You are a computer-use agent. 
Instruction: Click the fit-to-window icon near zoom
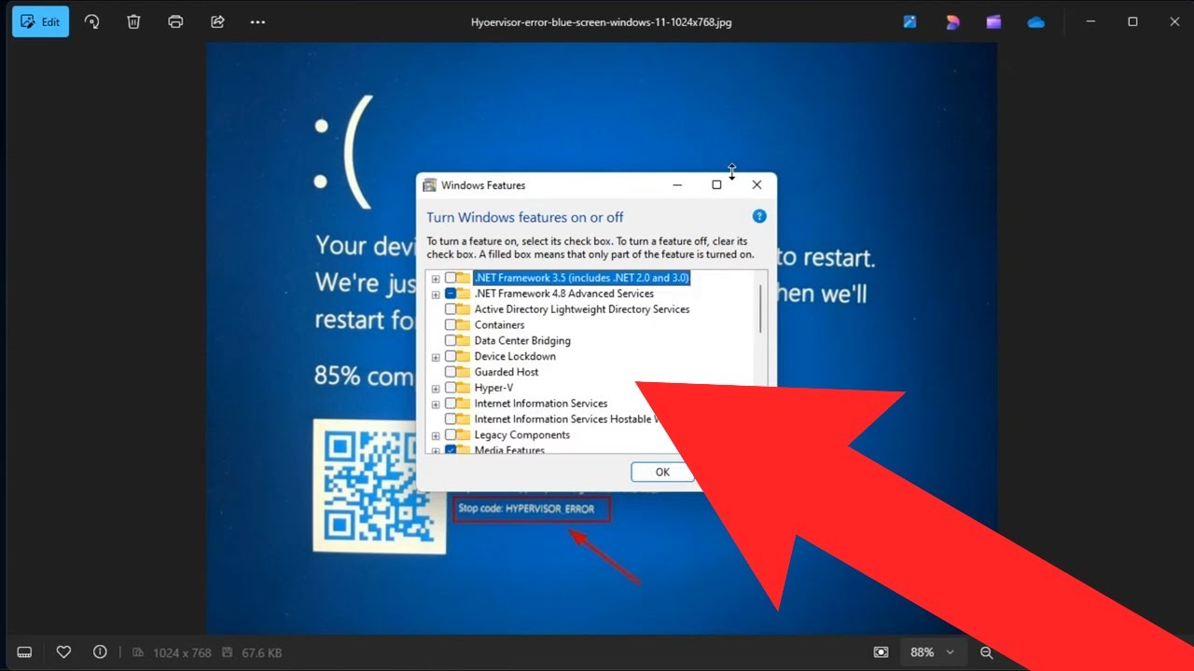881,652
